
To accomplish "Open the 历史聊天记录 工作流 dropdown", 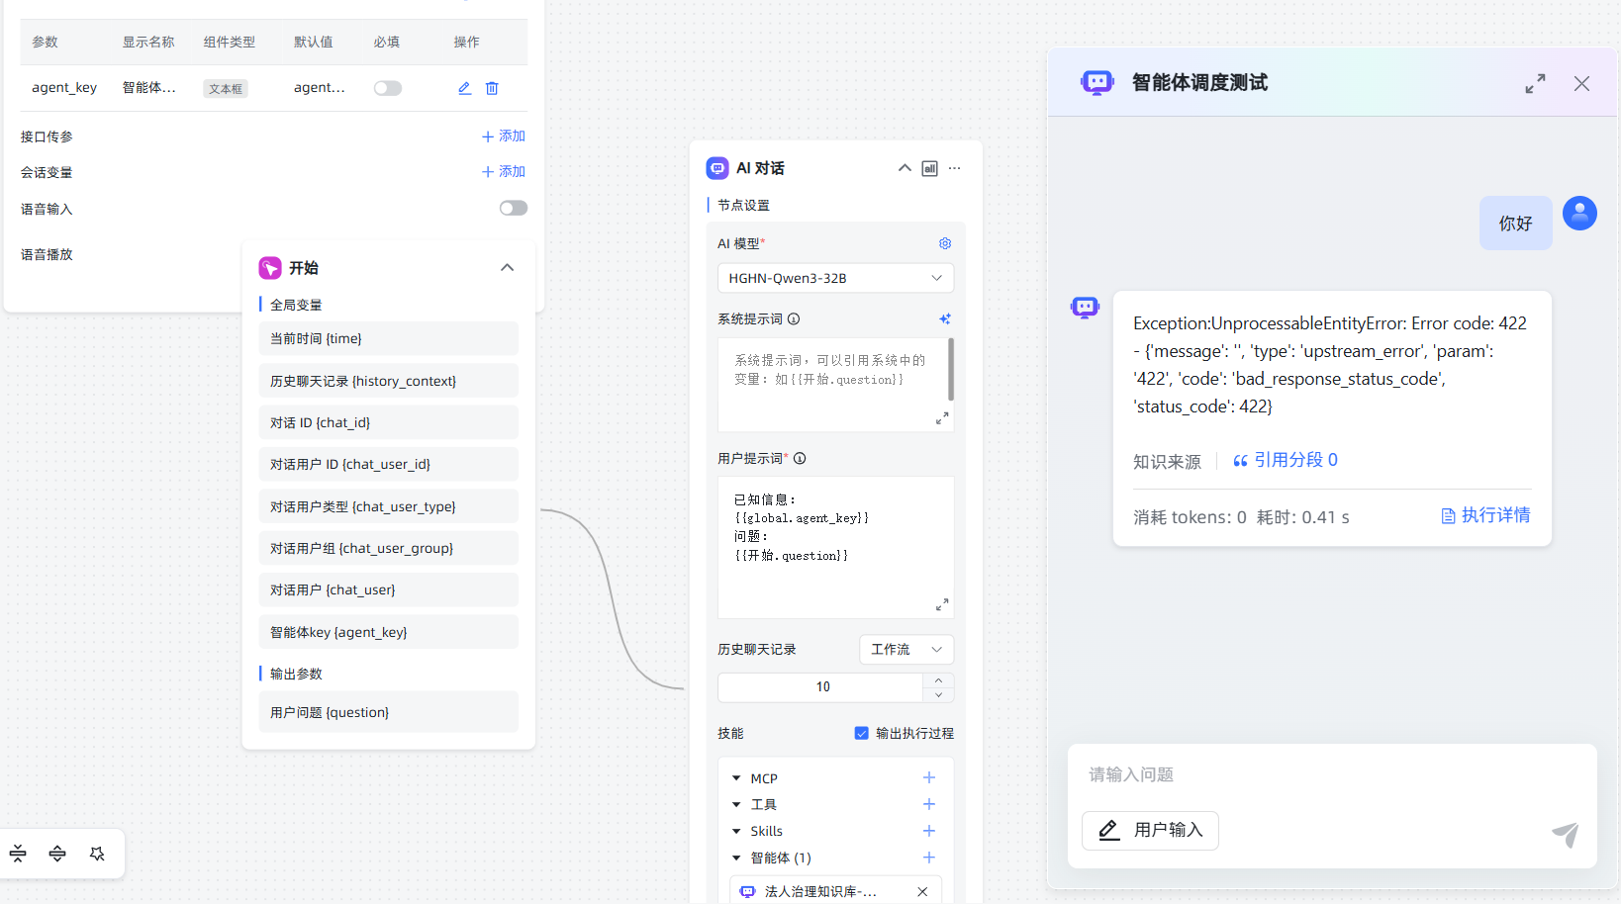I will coord(906,649).
